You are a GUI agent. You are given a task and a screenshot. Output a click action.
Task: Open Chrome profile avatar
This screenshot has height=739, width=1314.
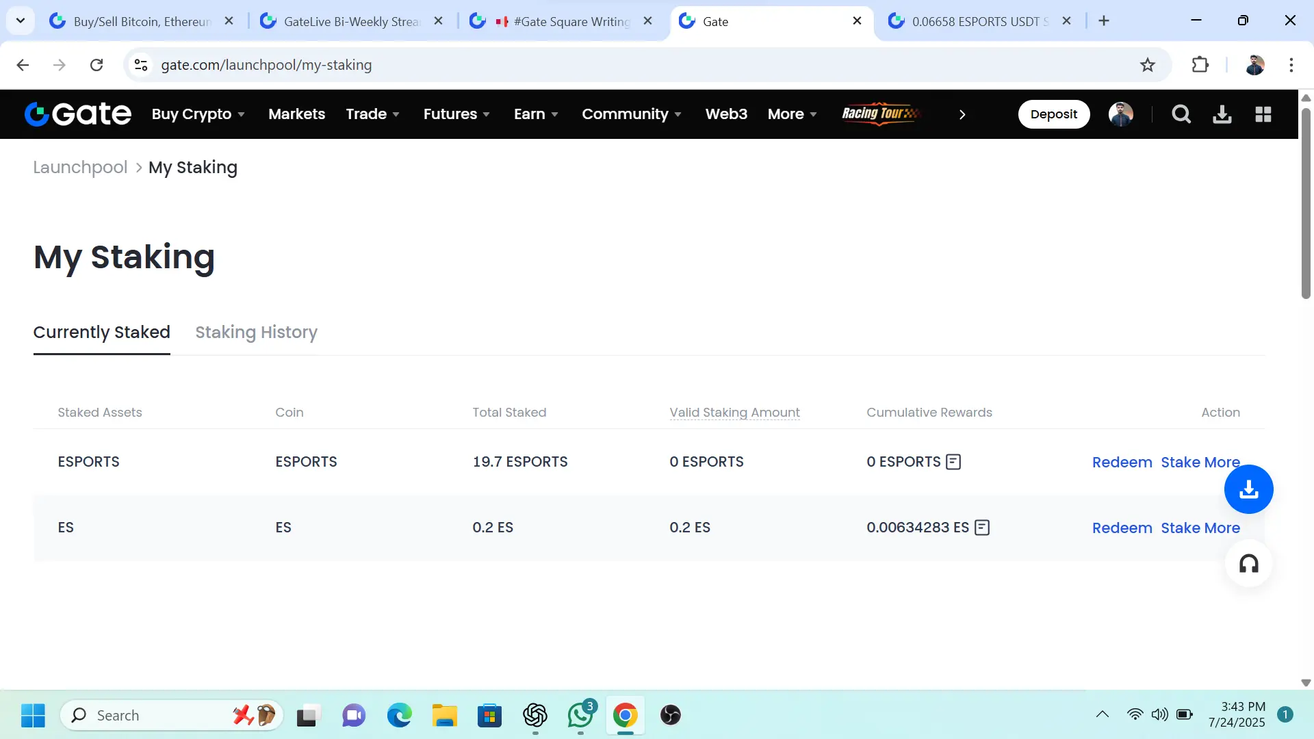(1255, 65)
